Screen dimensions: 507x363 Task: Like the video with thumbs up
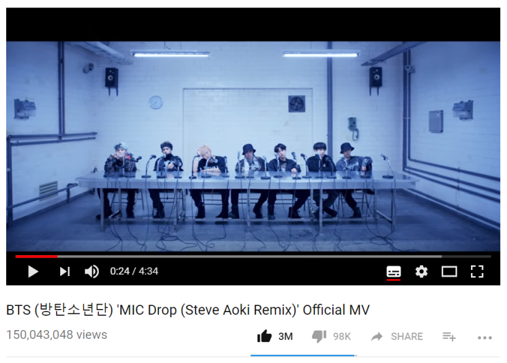pyautogui.click(x=264, y=336)
